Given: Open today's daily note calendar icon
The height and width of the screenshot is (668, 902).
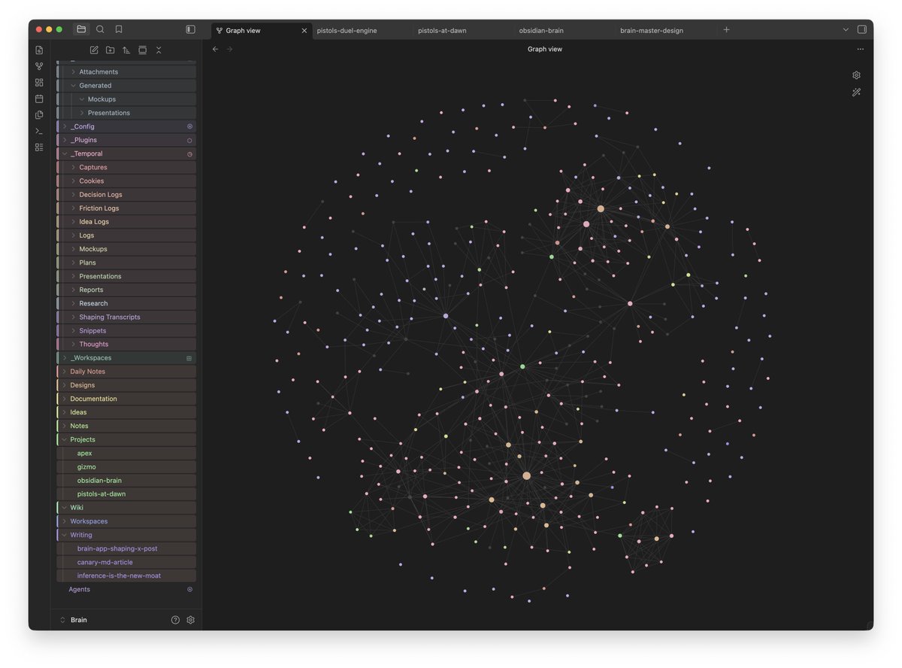Looking at the screenshot, I should [39, 99].
